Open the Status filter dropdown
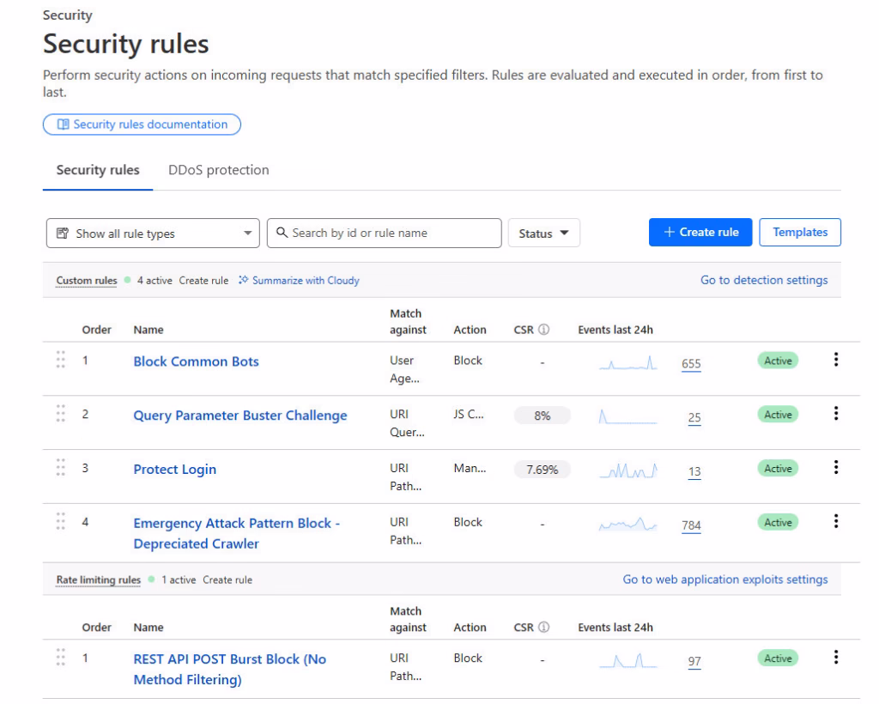 coord(543,234)
